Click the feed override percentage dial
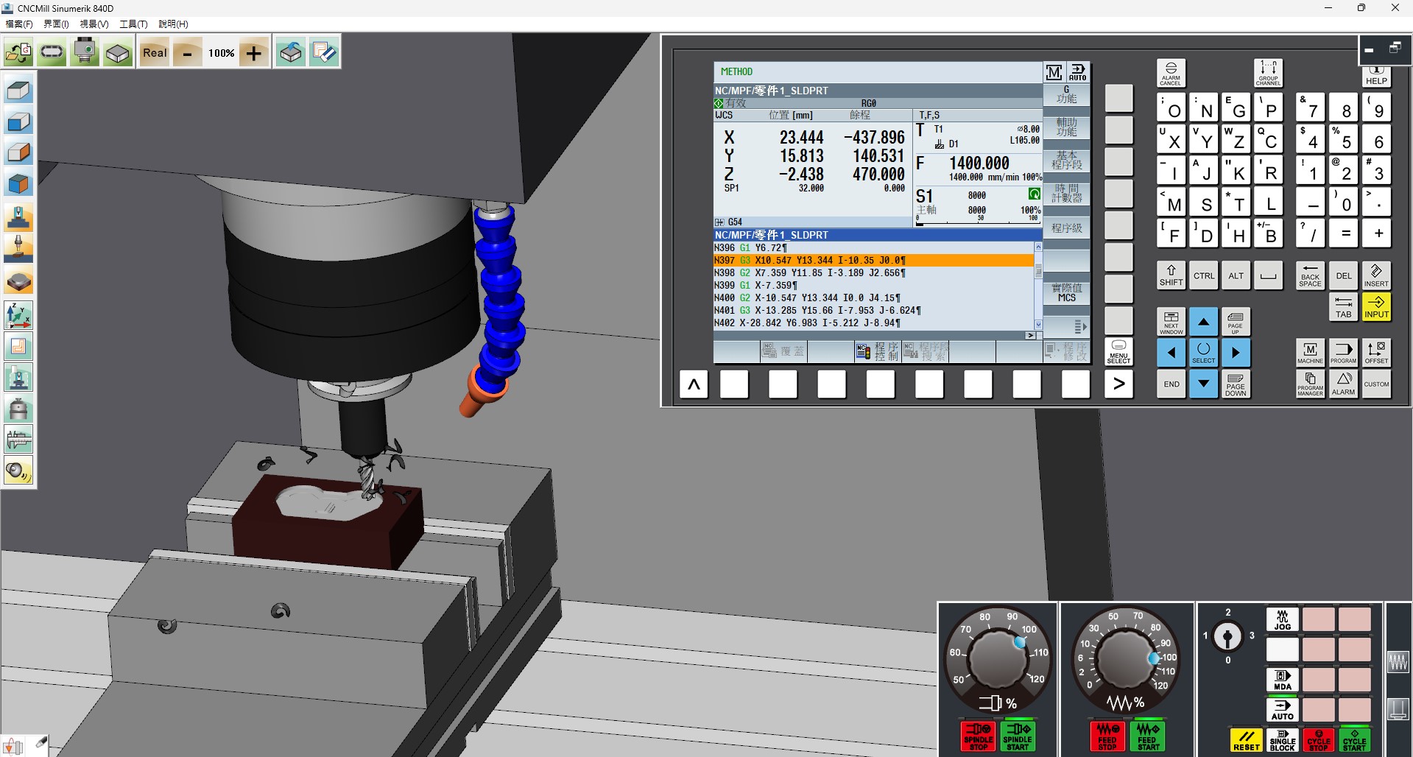 pos(1127,658)
